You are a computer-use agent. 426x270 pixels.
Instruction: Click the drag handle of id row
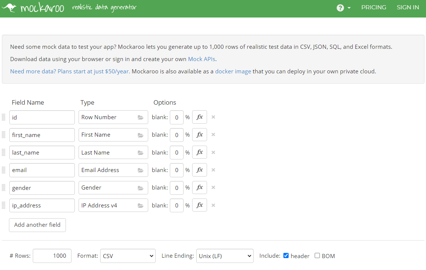[x=3, y=117]
